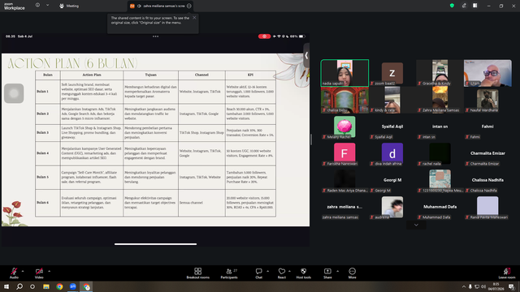Open Breakout rooms
Screen dimensions: 520x292
[198, 273]
